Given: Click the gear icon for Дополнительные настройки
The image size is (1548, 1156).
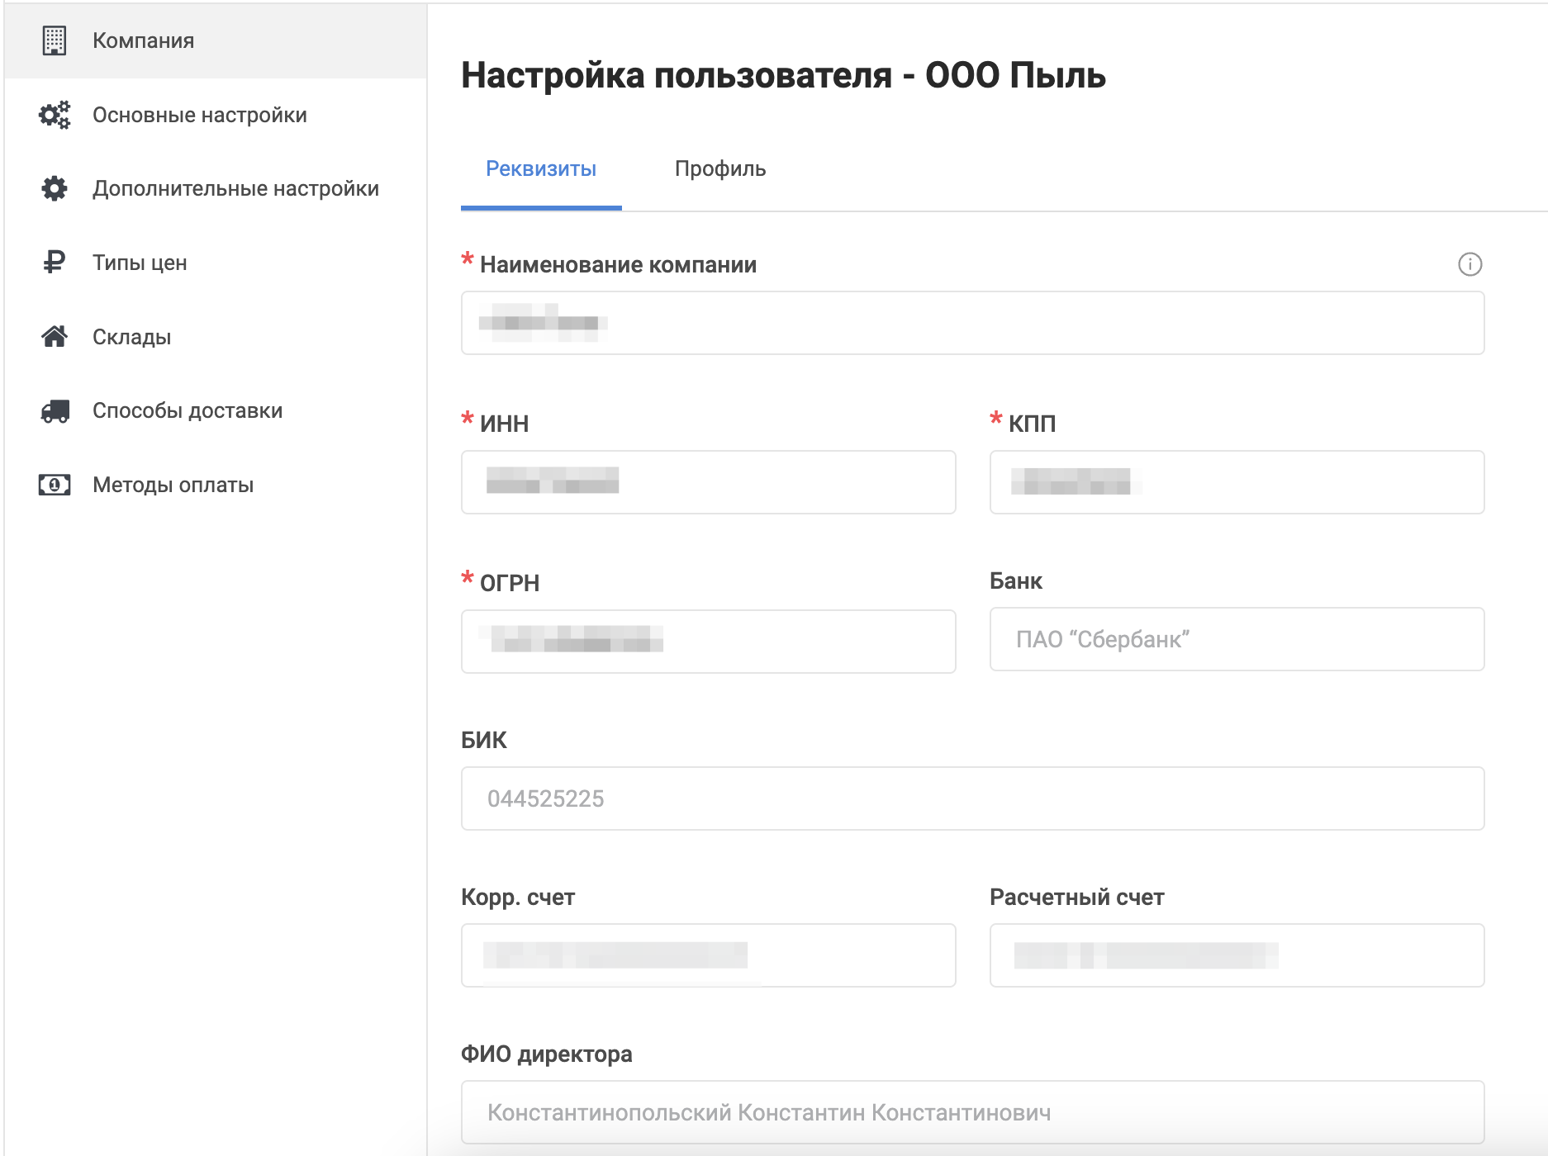Looking at the screenshot, I should [x=55, y=188].
